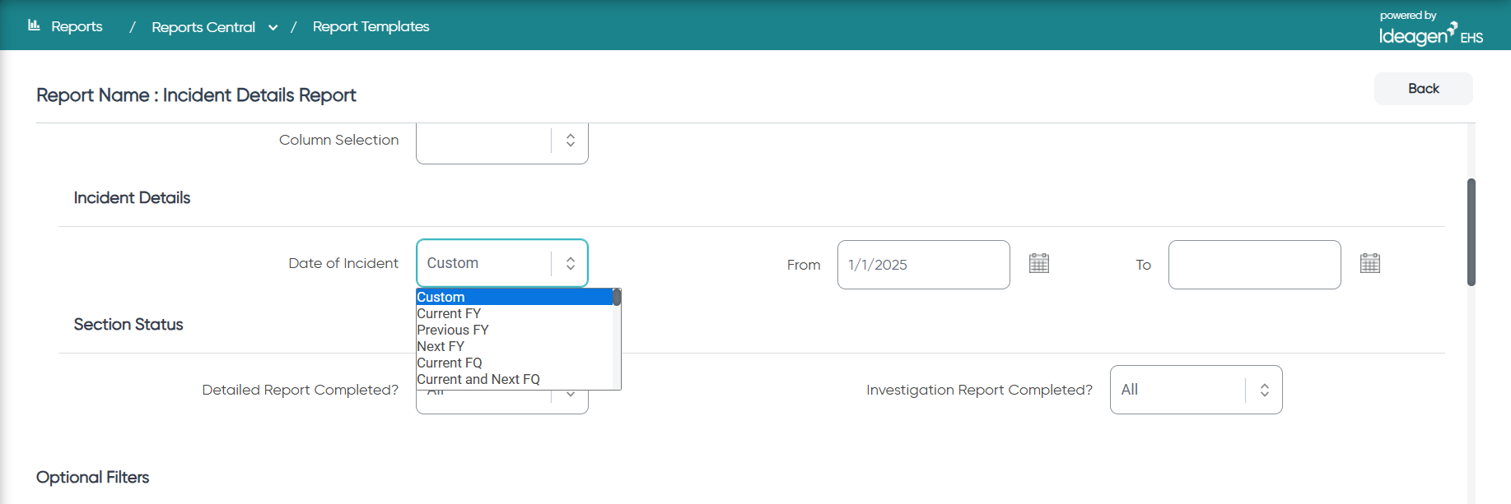Viewport: 1511px width, 504px height.
Task: Click the empty To date field
Action: (1254, 265)
